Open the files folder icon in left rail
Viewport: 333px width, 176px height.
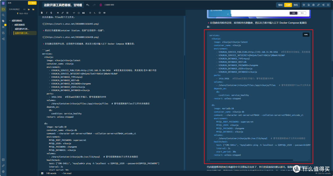point(3,9)
